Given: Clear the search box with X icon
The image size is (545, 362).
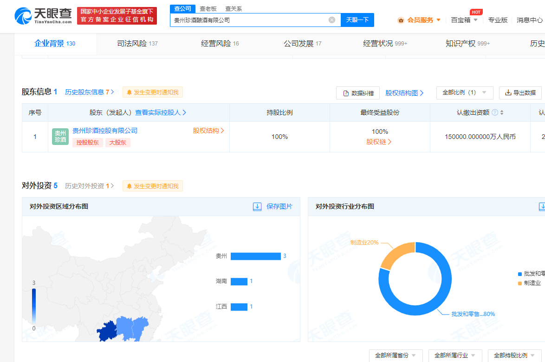Looking at the screenshot, I should (x=332, y=20).
